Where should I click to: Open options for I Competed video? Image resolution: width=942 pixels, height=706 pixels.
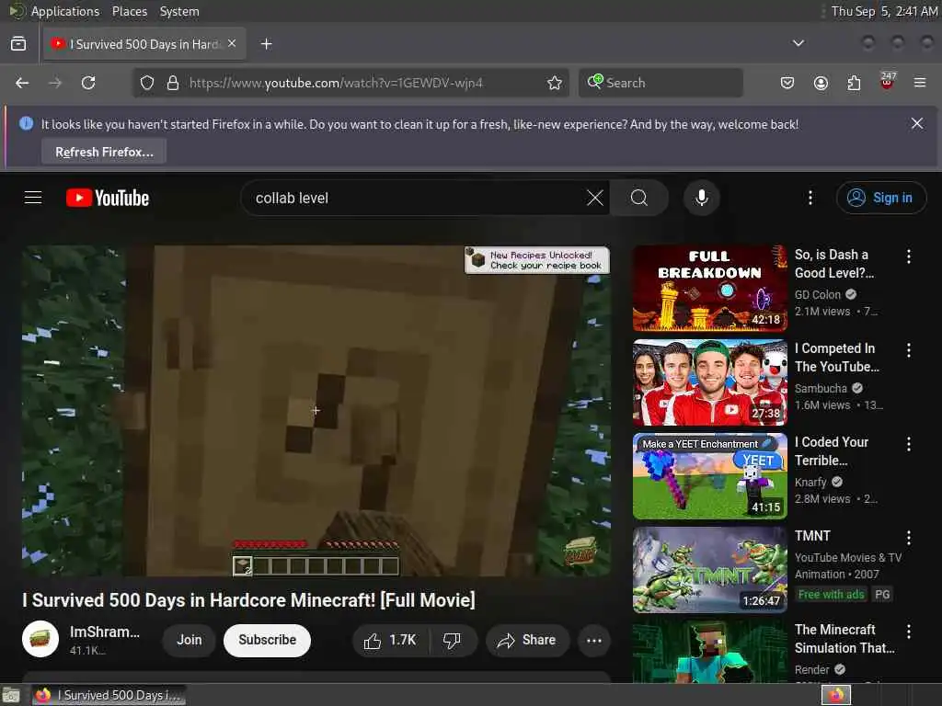point(908,350)
